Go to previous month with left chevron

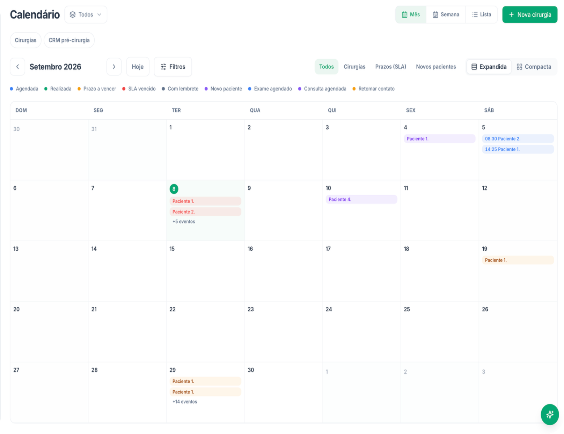coord(17,67)
